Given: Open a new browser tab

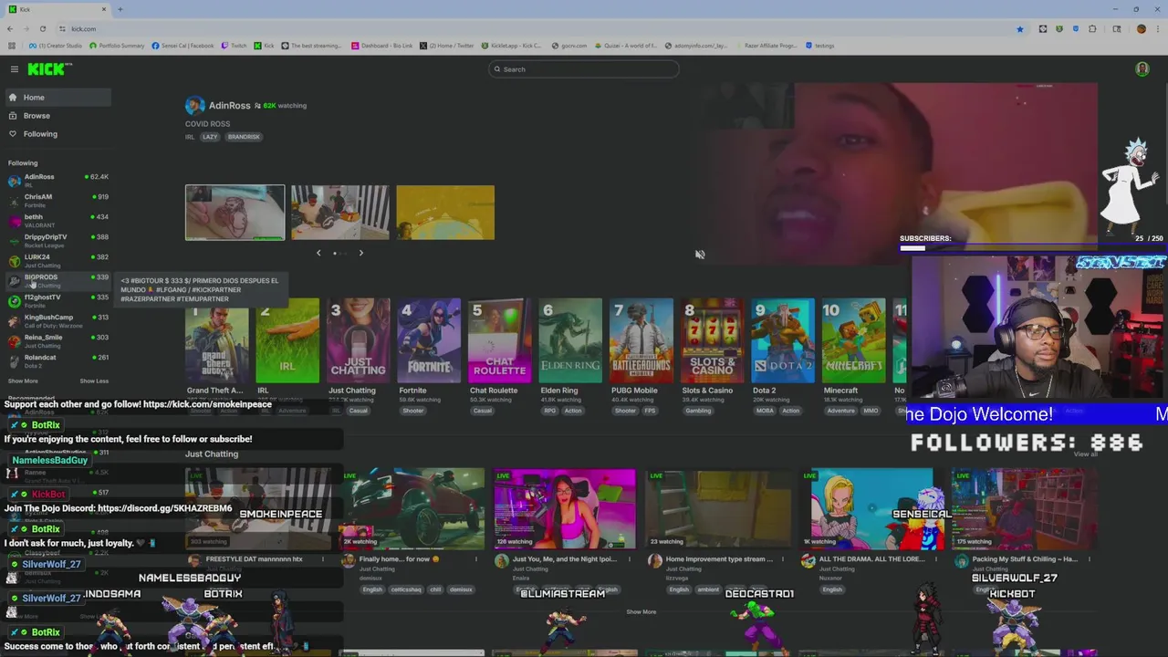Looking at the screenshot, I should [x=120, y=9].
